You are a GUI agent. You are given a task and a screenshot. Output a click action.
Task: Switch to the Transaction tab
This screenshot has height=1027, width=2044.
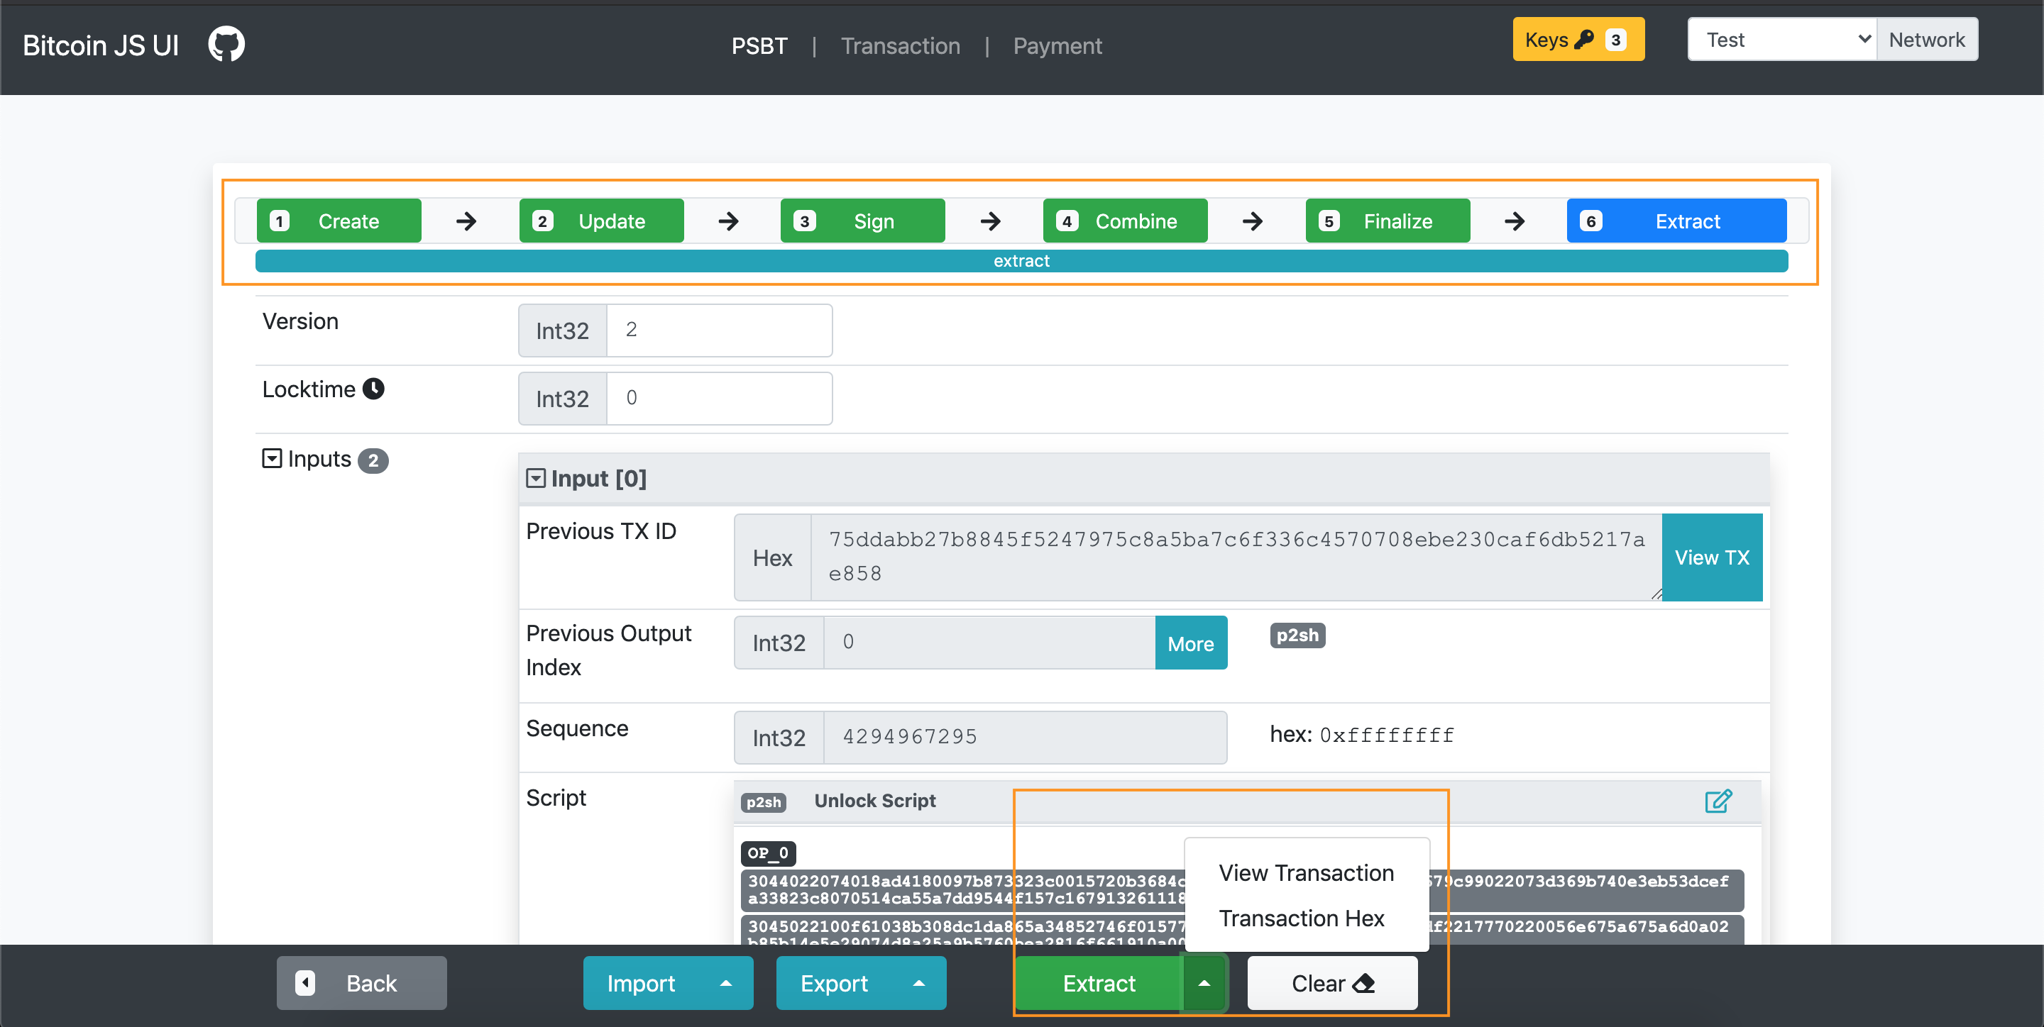900,45
